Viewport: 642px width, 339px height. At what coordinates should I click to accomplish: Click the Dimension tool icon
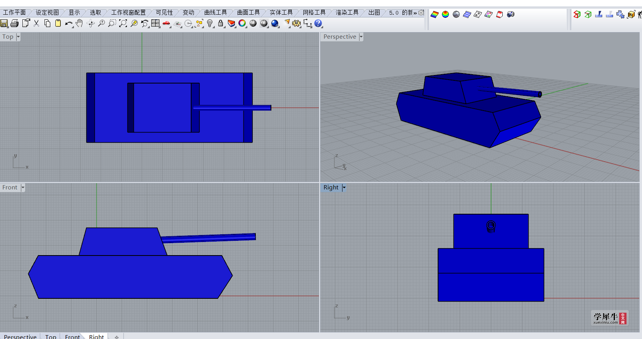coord(308,24)
